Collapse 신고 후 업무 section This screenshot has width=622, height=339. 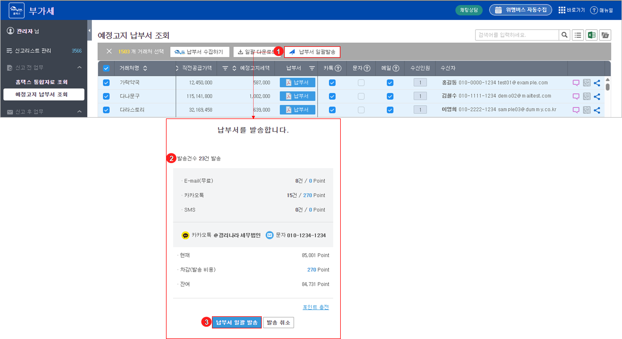[x=79, y=112]
